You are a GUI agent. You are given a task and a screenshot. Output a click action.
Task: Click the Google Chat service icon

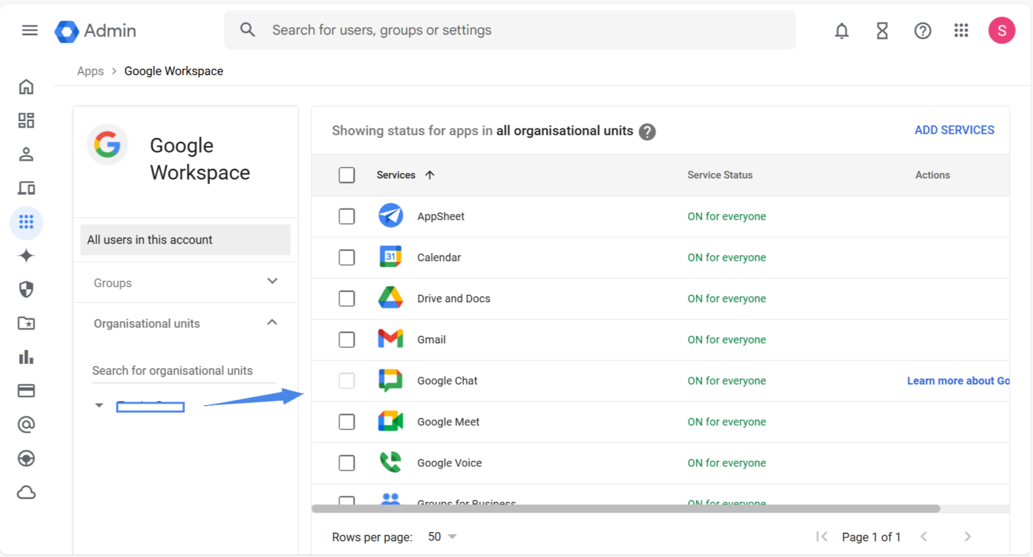390,381
